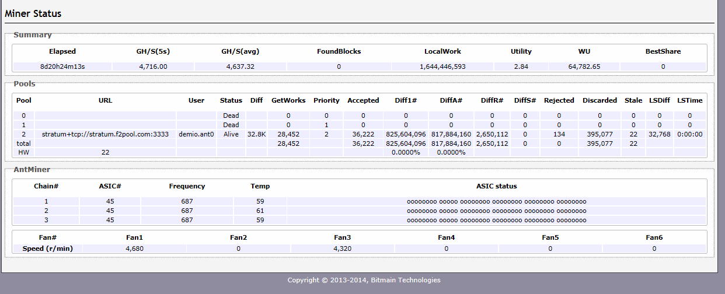The image size is (725, 294).
Task: Click the LSTime column header
Action: [x=689, y=100]
